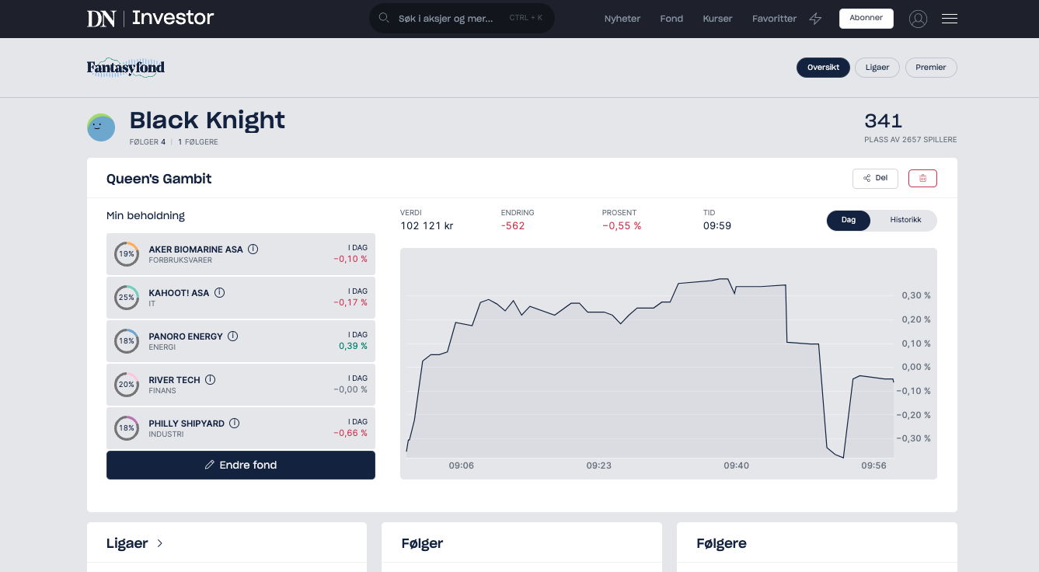Expand the Ligaer section via its chevron

[x=159, y=543]
